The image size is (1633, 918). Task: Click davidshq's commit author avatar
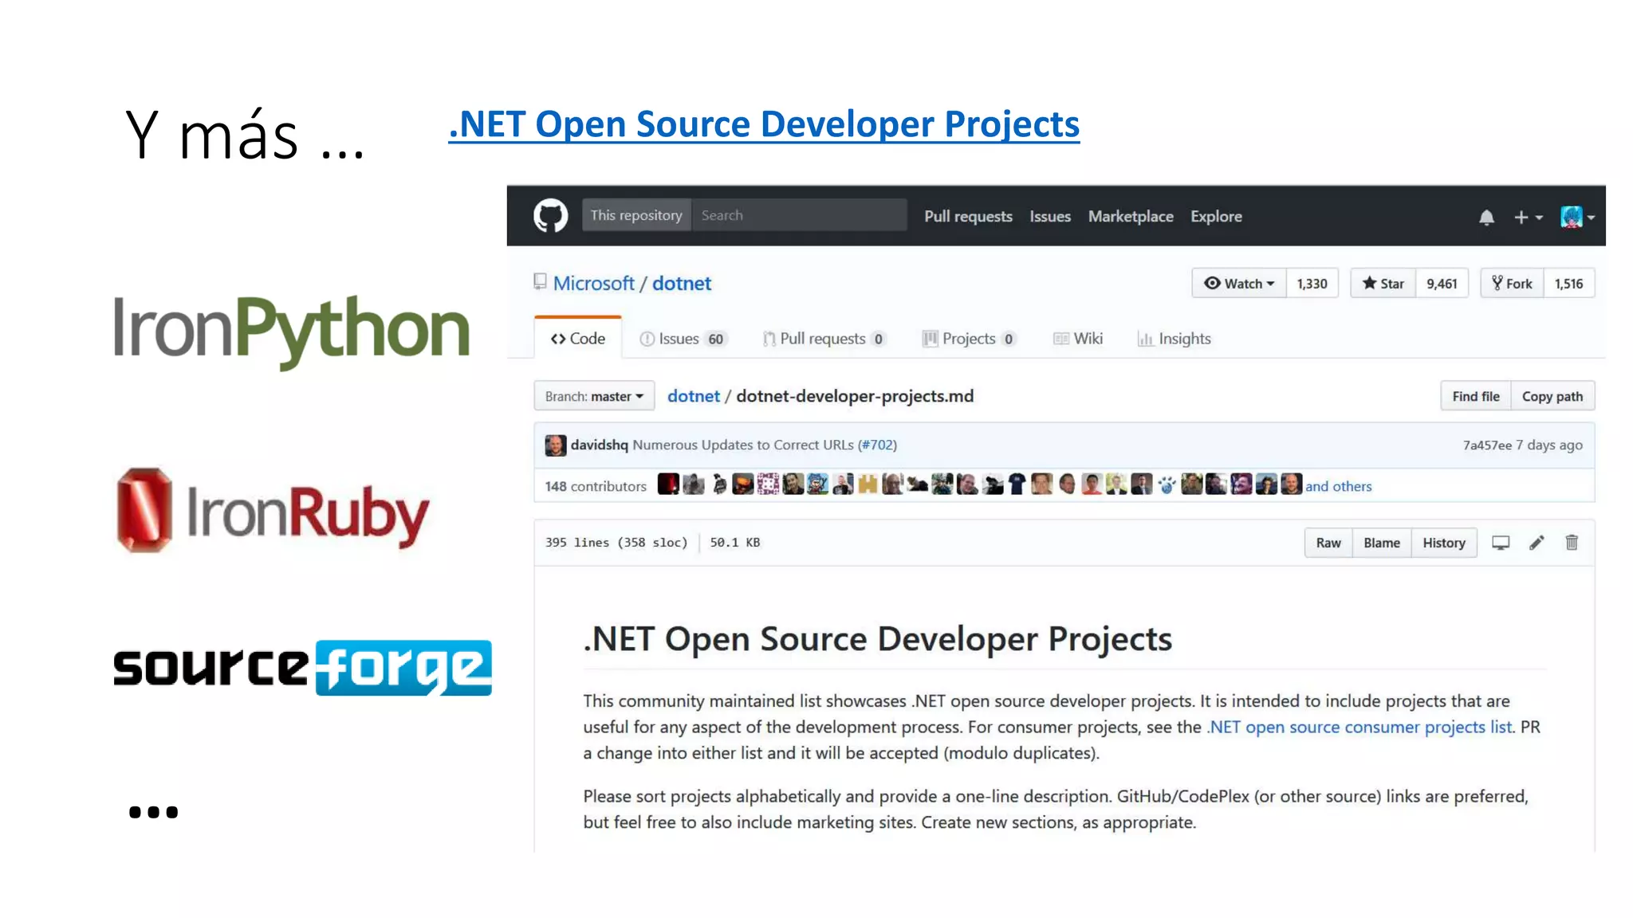pos(555,445)
